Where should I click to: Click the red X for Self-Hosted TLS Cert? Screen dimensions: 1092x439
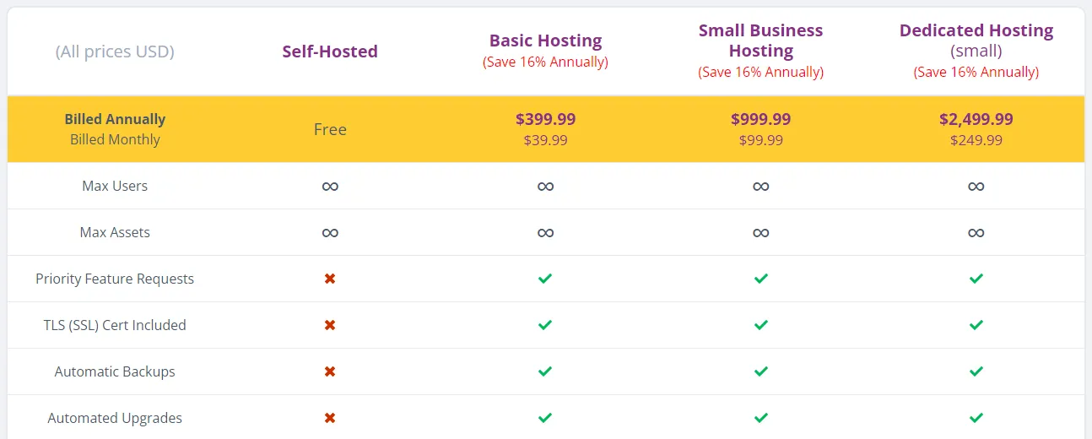330,325
